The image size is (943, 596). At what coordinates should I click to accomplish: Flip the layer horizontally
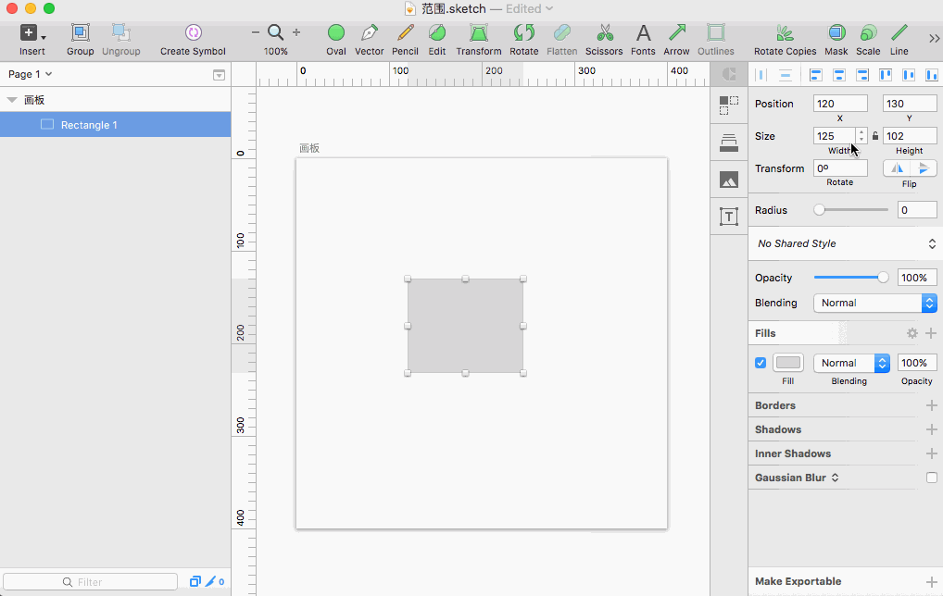pos(897,168)
